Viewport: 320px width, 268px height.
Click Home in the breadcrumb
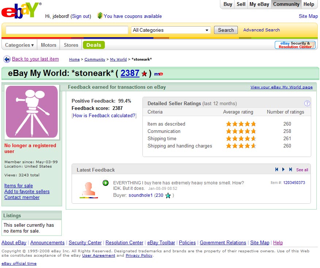pos(74,60)
